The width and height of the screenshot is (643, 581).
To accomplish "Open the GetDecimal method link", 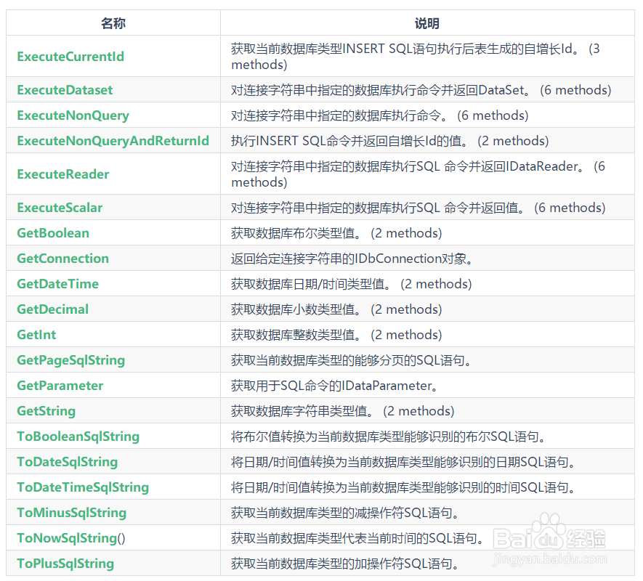I will (x=52, y=309).
